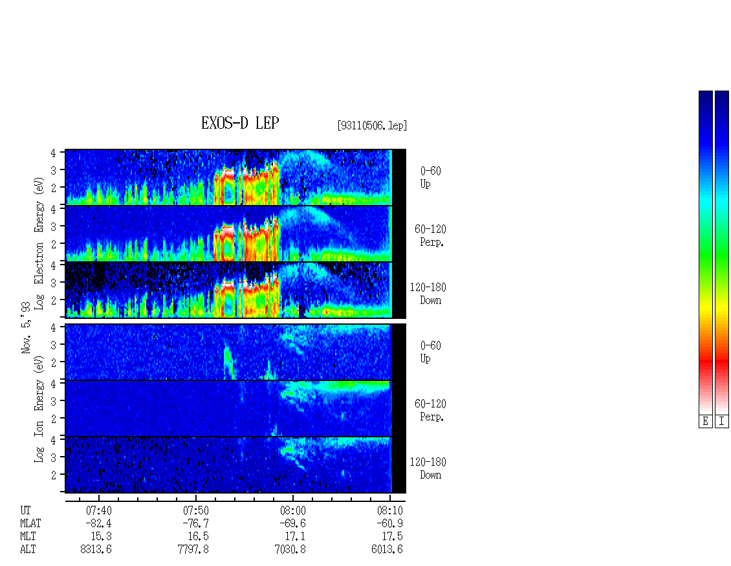Click the MLT value 15.3
Viewport: 731px width, 566px height.
point(101,537)
